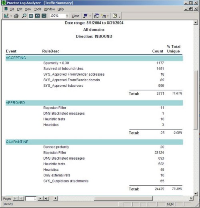Print the Traffic Summary report

point(16,16)
